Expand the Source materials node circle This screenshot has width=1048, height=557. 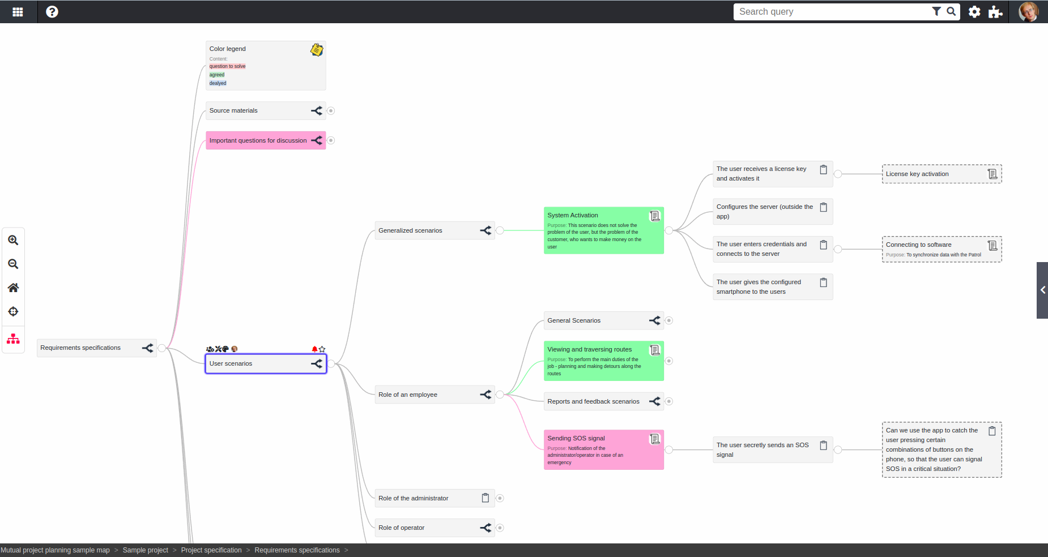point(331,111)
